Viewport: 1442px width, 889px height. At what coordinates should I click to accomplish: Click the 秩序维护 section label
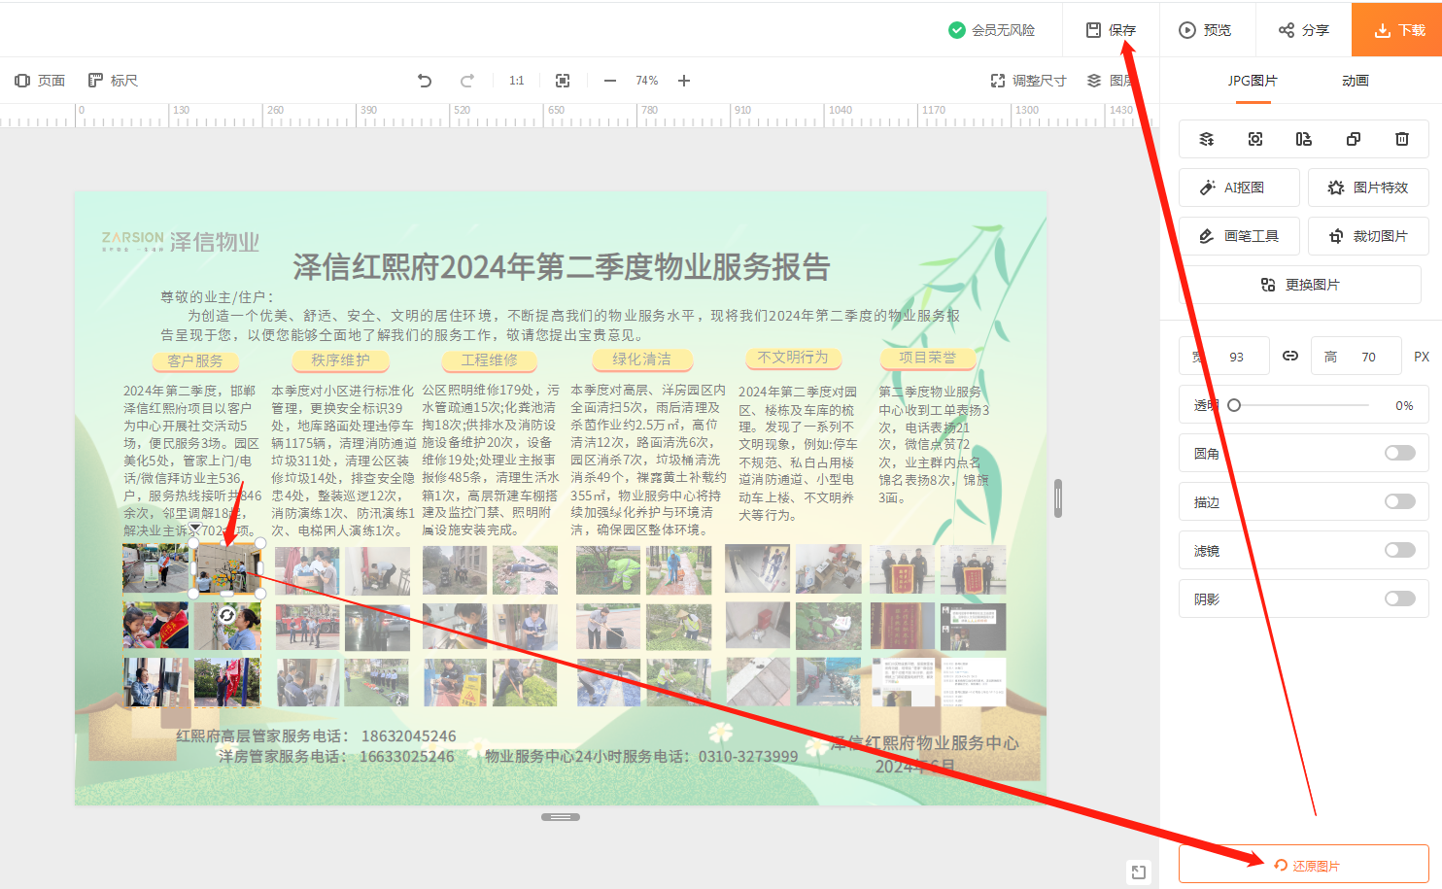(x=340, y=359)
